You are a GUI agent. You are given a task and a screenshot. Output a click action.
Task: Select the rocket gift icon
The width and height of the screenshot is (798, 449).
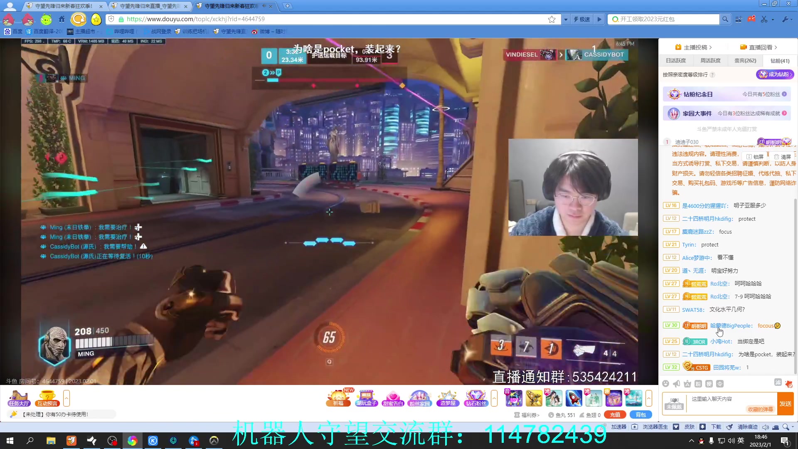574,398
